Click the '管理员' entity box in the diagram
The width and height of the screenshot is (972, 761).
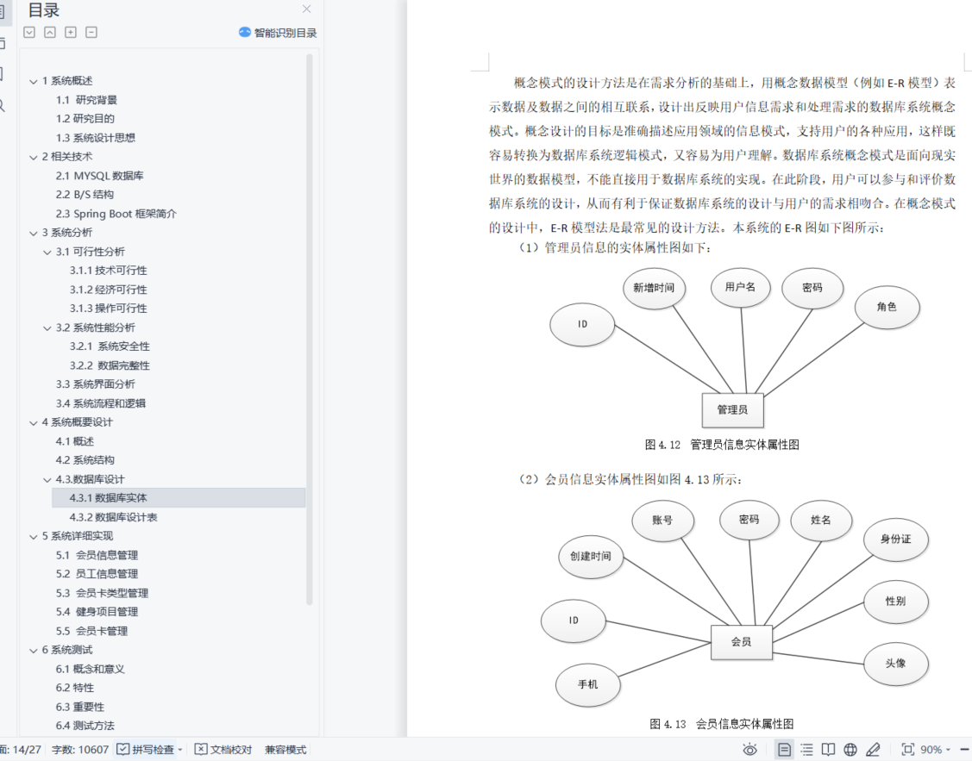pos(733,410)
